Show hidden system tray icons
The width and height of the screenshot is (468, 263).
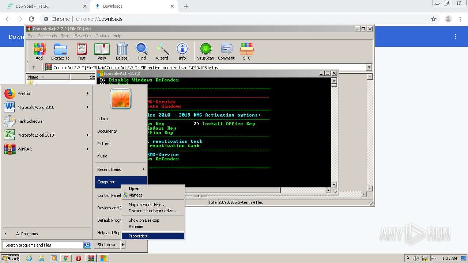[x=408, y=258]
